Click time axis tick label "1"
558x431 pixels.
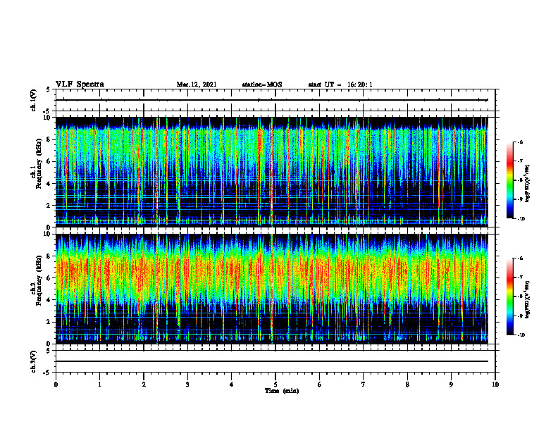[99, 385]
